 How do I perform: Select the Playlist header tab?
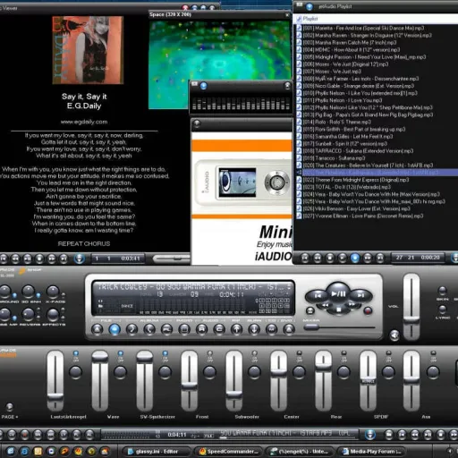(310, 19)
